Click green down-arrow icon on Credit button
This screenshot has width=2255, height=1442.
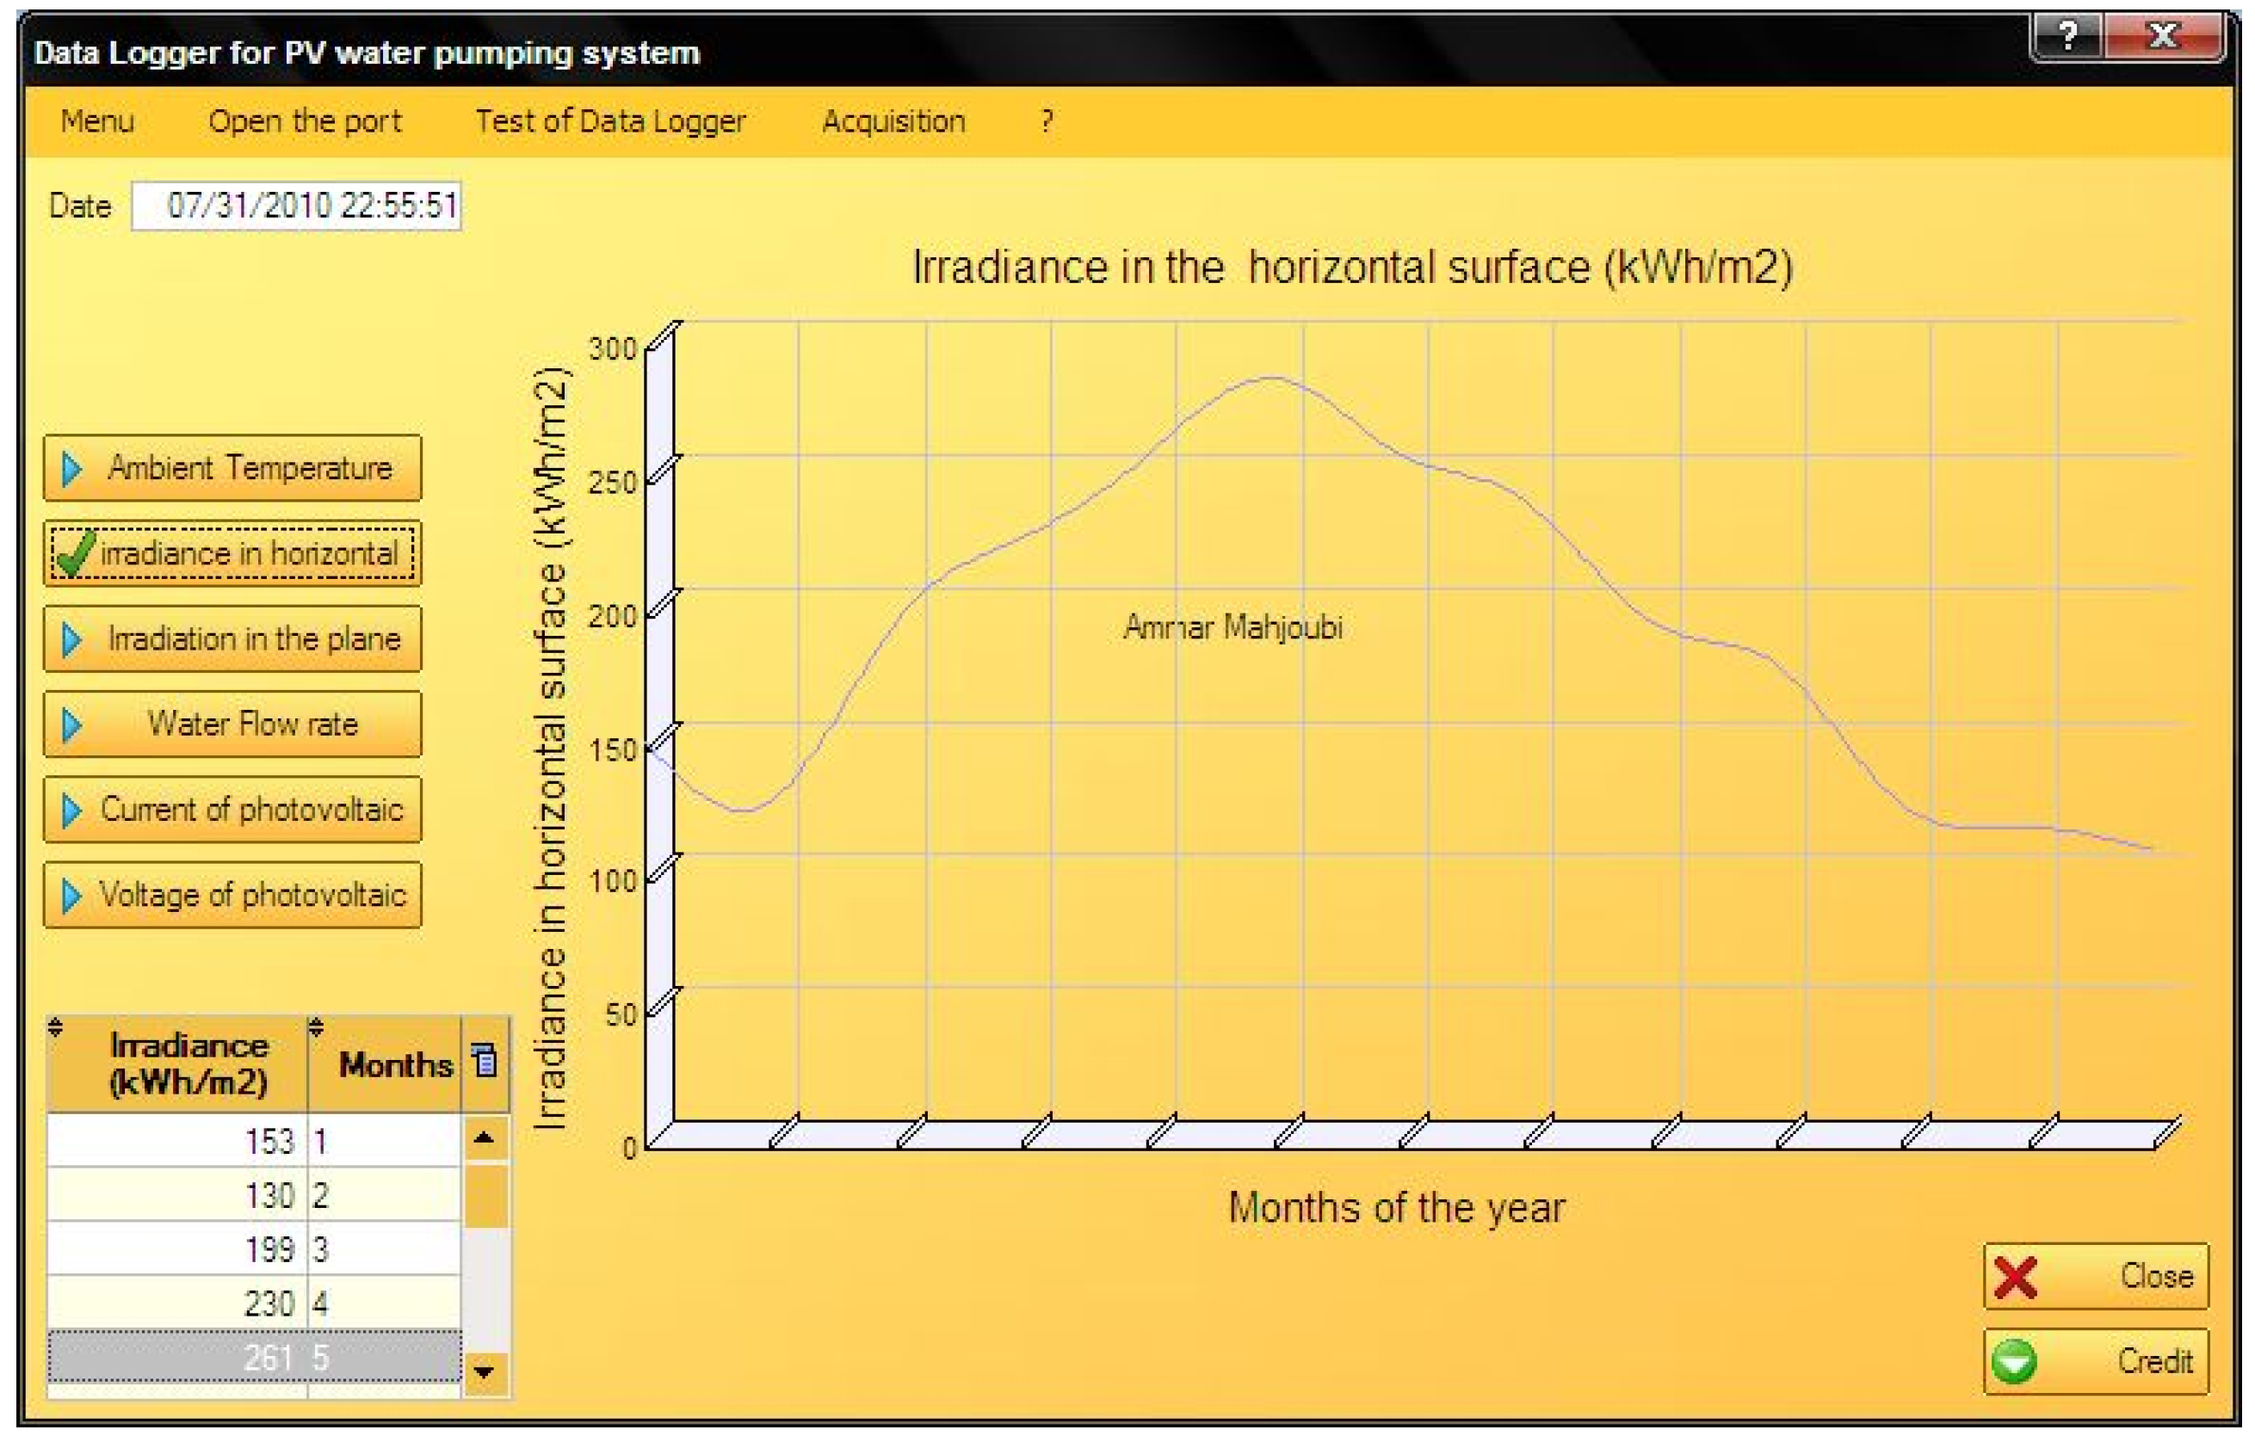[2013, 1361]
